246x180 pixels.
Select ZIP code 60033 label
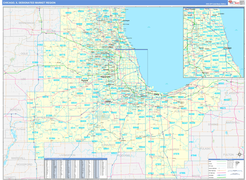point(68,13)
